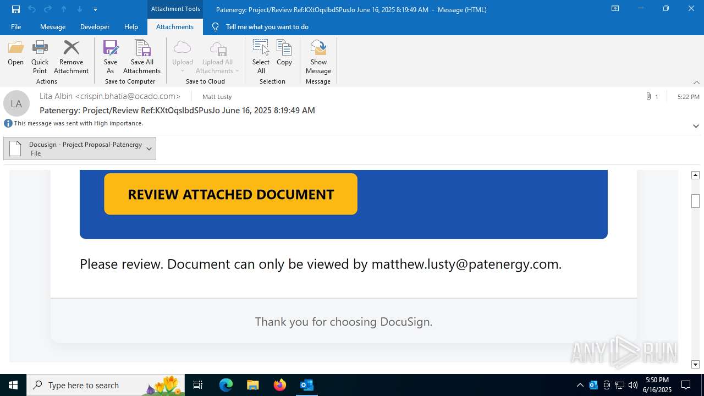
Task: Open the notification center
Action: tap(686, 385)
